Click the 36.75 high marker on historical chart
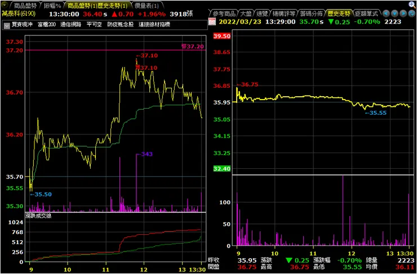 (x=247, y=85)
